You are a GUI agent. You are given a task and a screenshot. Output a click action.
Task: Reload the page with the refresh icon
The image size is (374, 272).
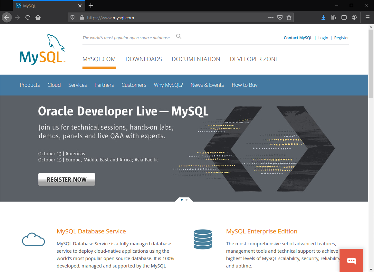coord(28,17)
